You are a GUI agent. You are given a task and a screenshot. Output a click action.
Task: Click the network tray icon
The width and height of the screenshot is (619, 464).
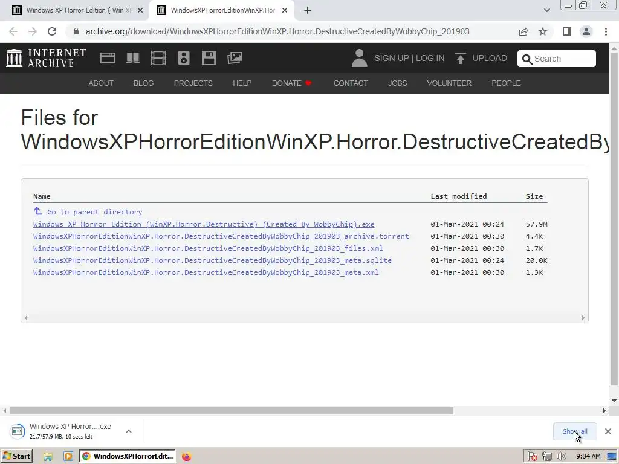[x=546, y=457]
